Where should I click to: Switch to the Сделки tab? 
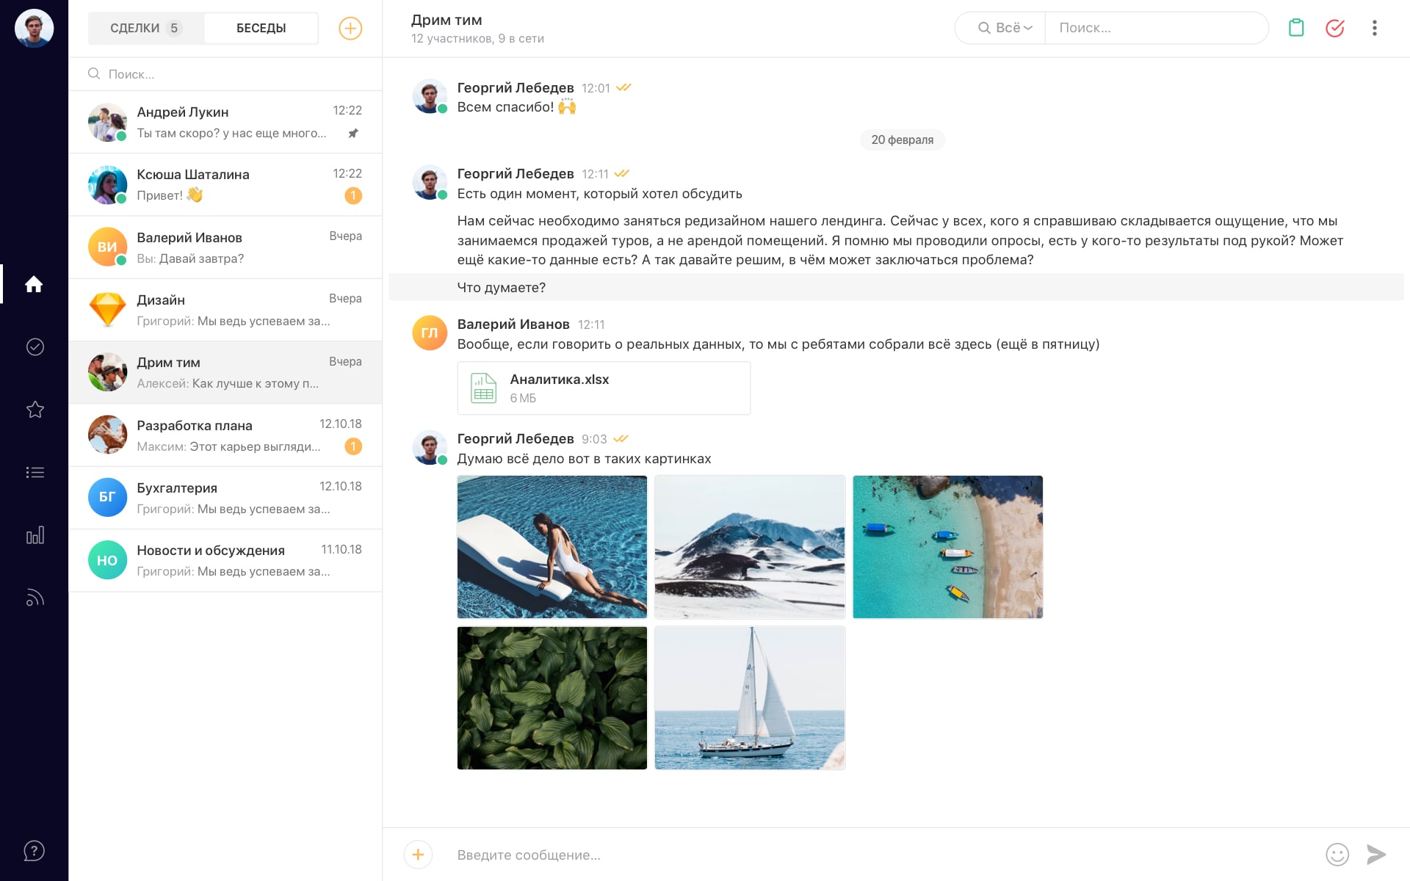(x=145, y=28)
